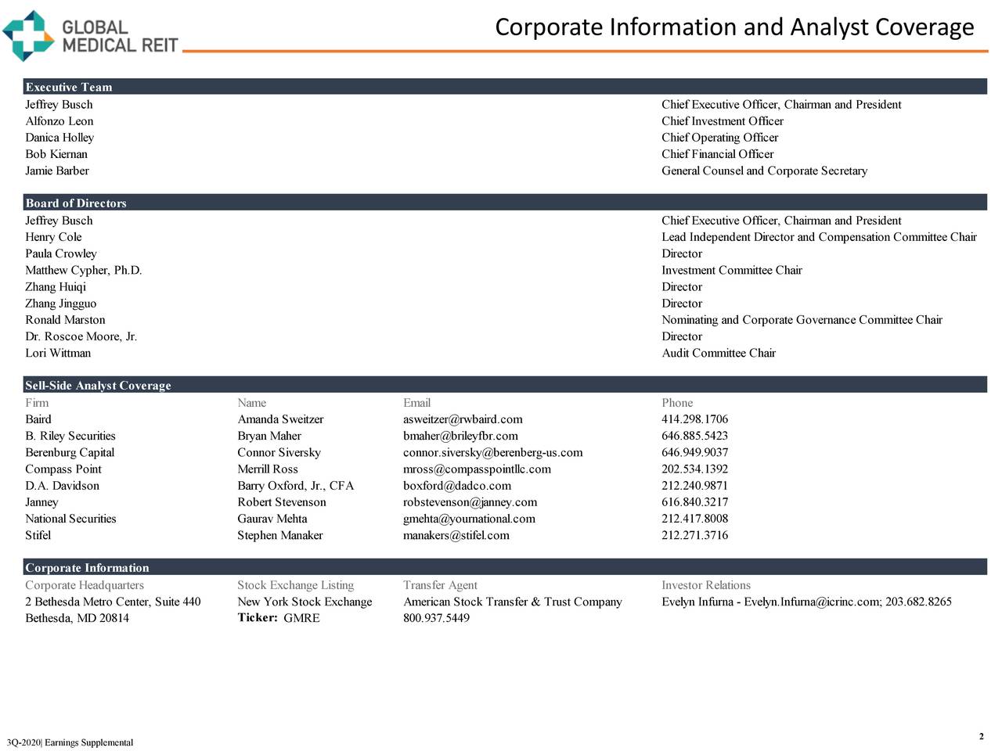1002x751 pixels.
Task: Click connor.siversky@berenberg-us.com email address
Action: click(x=492, y=452)
